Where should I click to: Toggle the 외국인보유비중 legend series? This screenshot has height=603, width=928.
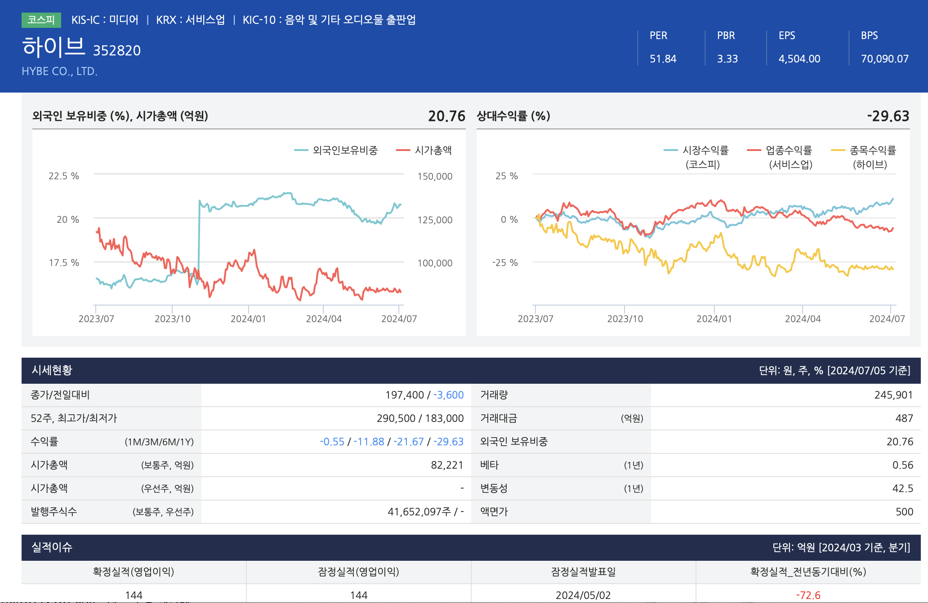click(x=344, y=150)
